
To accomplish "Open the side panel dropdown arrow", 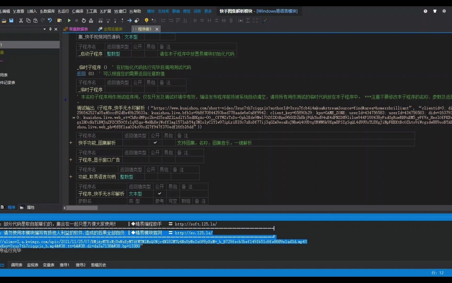I will pos(44,29).
